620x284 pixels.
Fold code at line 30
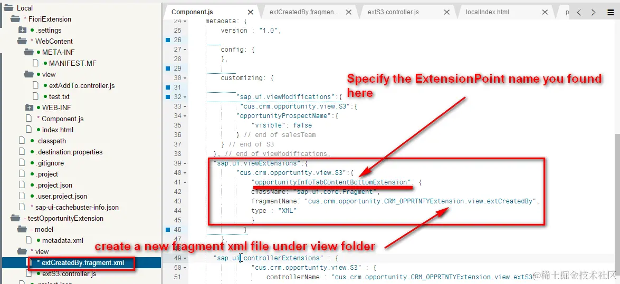[185, 78]
